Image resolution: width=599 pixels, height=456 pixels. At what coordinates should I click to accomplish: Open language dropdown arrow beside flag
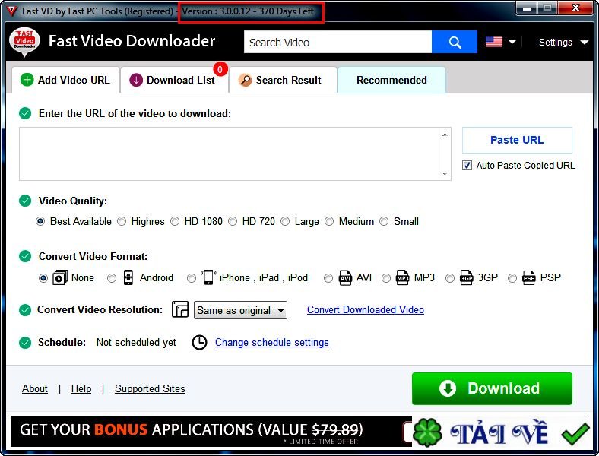512,42
